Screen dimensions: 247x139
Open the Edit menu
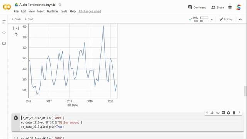24,11
